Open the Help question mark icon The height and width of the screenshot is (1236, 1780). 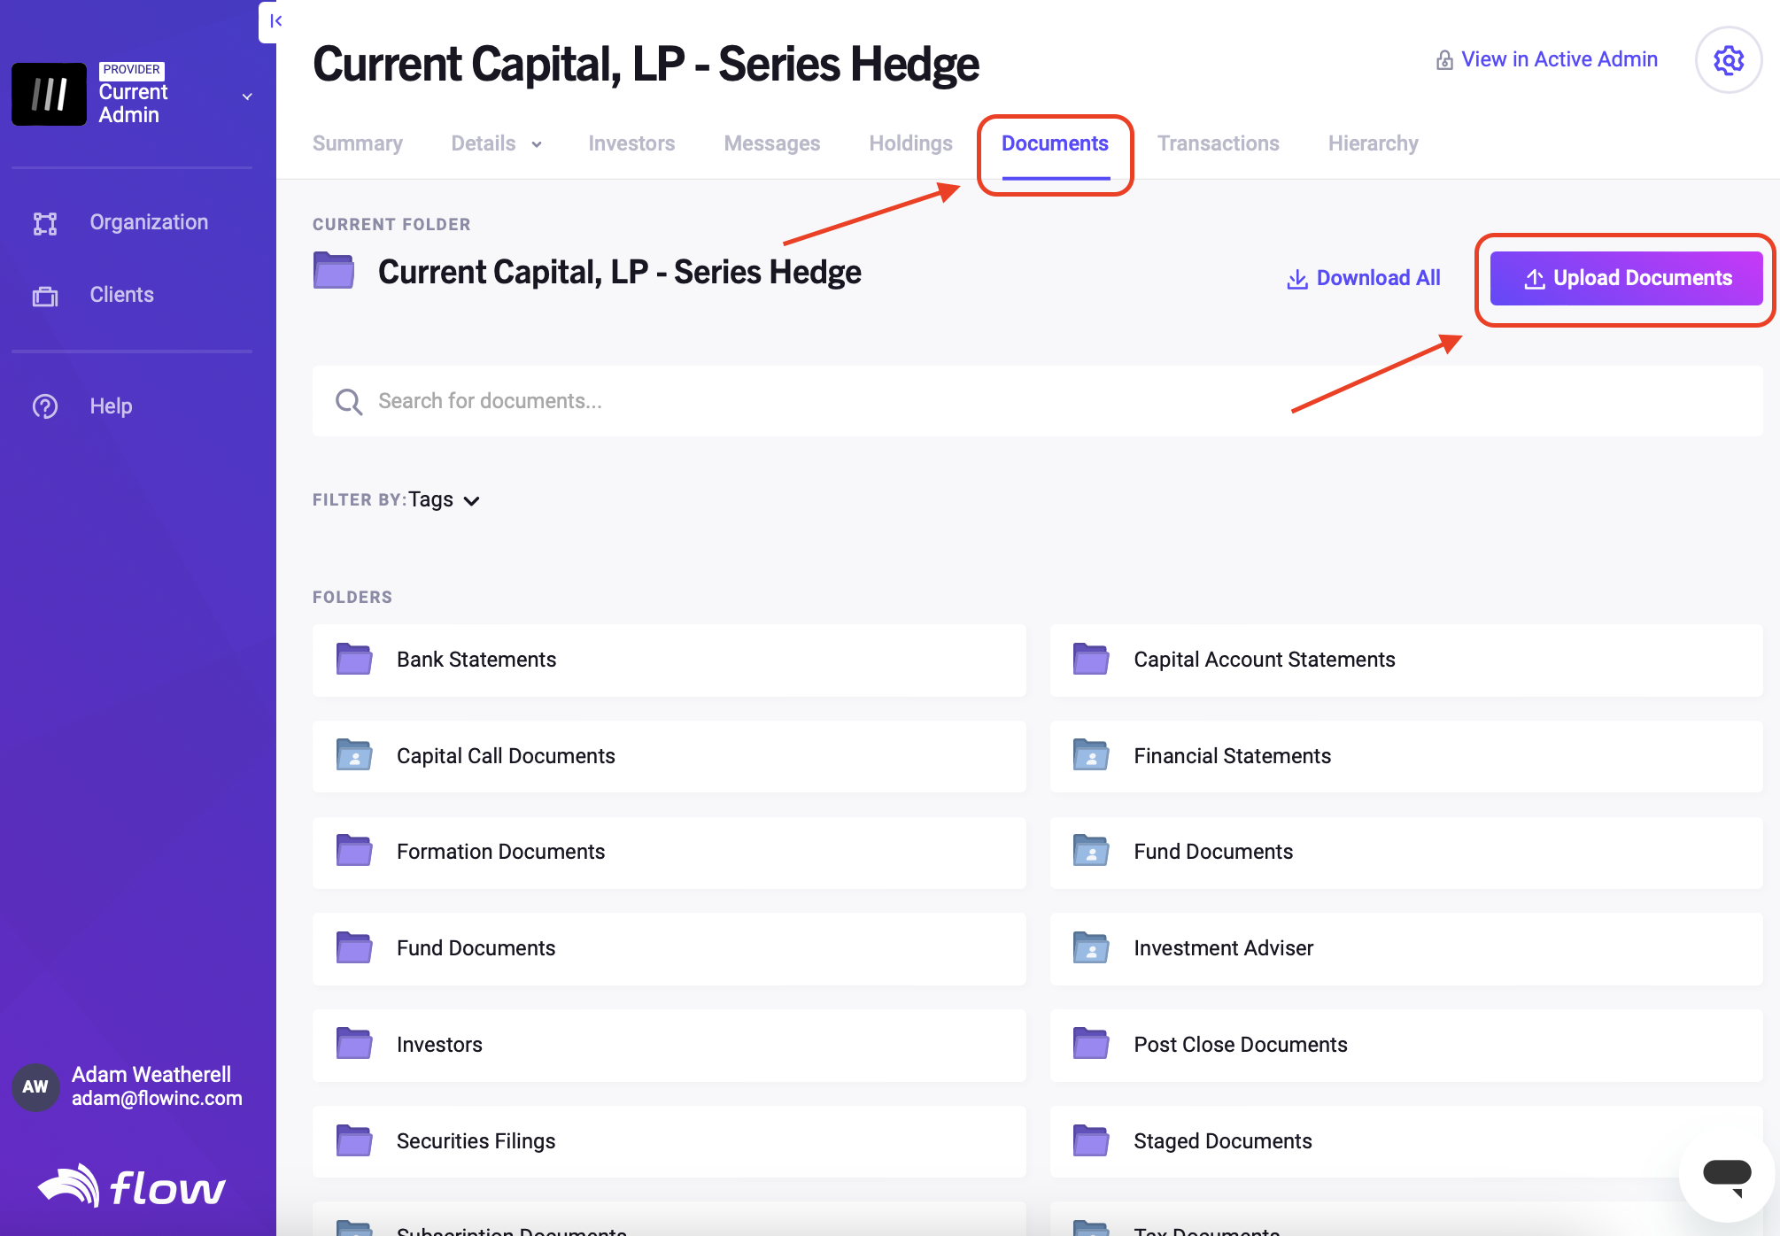click(x=45, y=406)
